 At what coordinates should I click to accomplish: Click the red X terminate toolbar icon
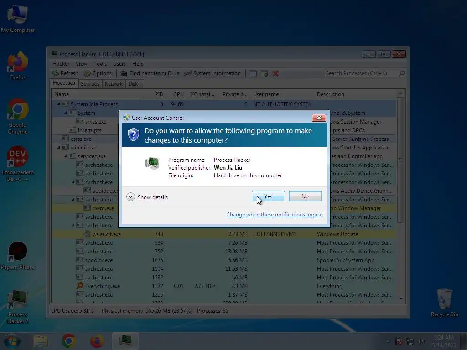point(275,73)
